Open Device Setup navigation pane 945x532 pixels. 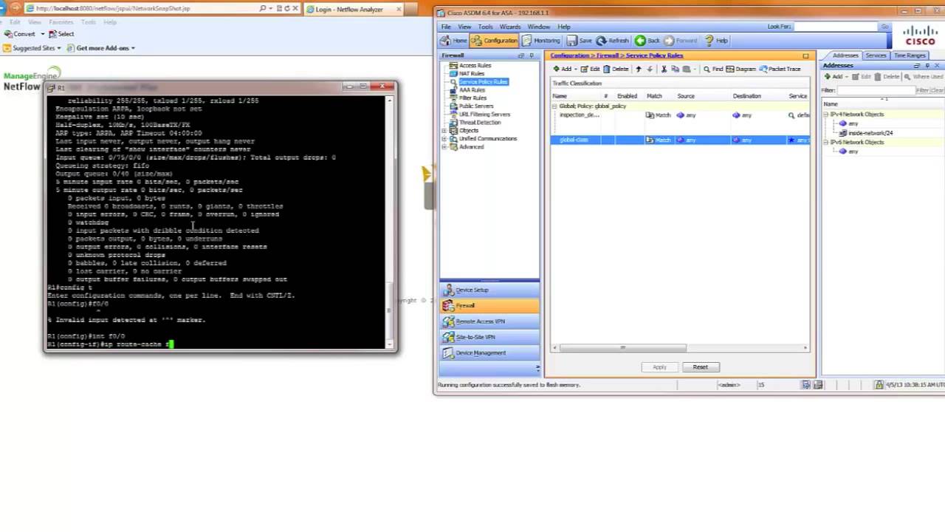(x=489, y=290)
